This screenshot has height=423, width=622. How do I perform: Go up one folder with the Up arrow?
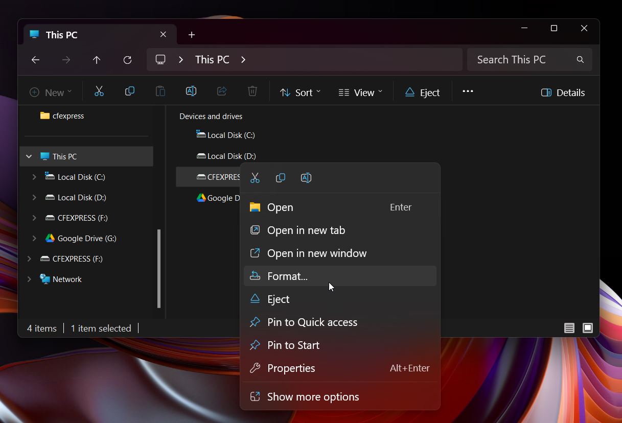pyautogui.click(x=97, y=60)
